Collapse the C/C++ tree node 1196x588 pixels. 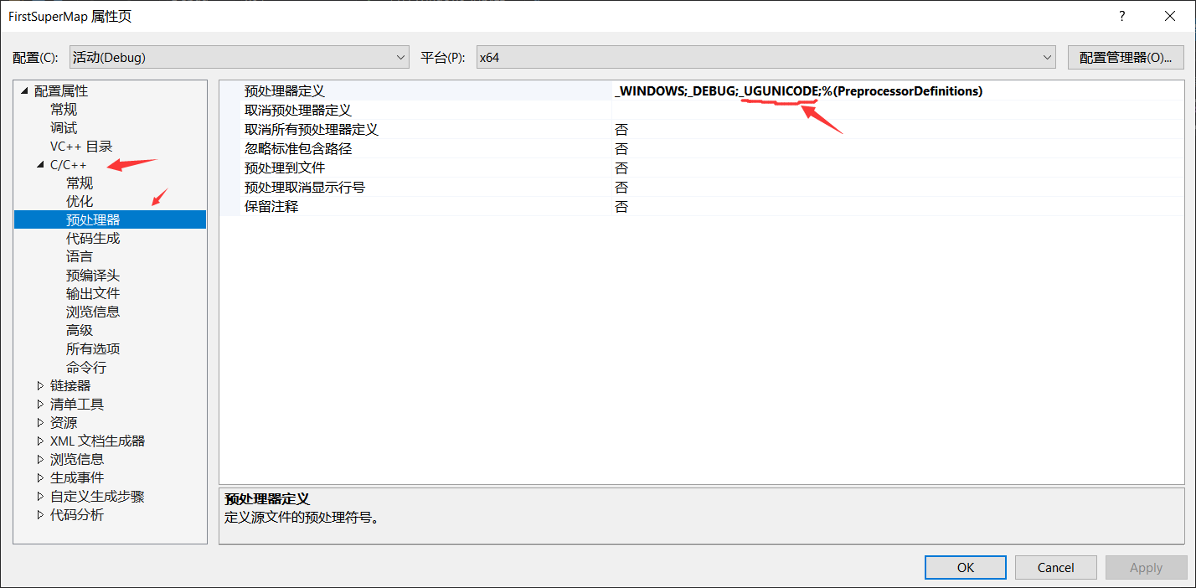(x=39, y=163)
